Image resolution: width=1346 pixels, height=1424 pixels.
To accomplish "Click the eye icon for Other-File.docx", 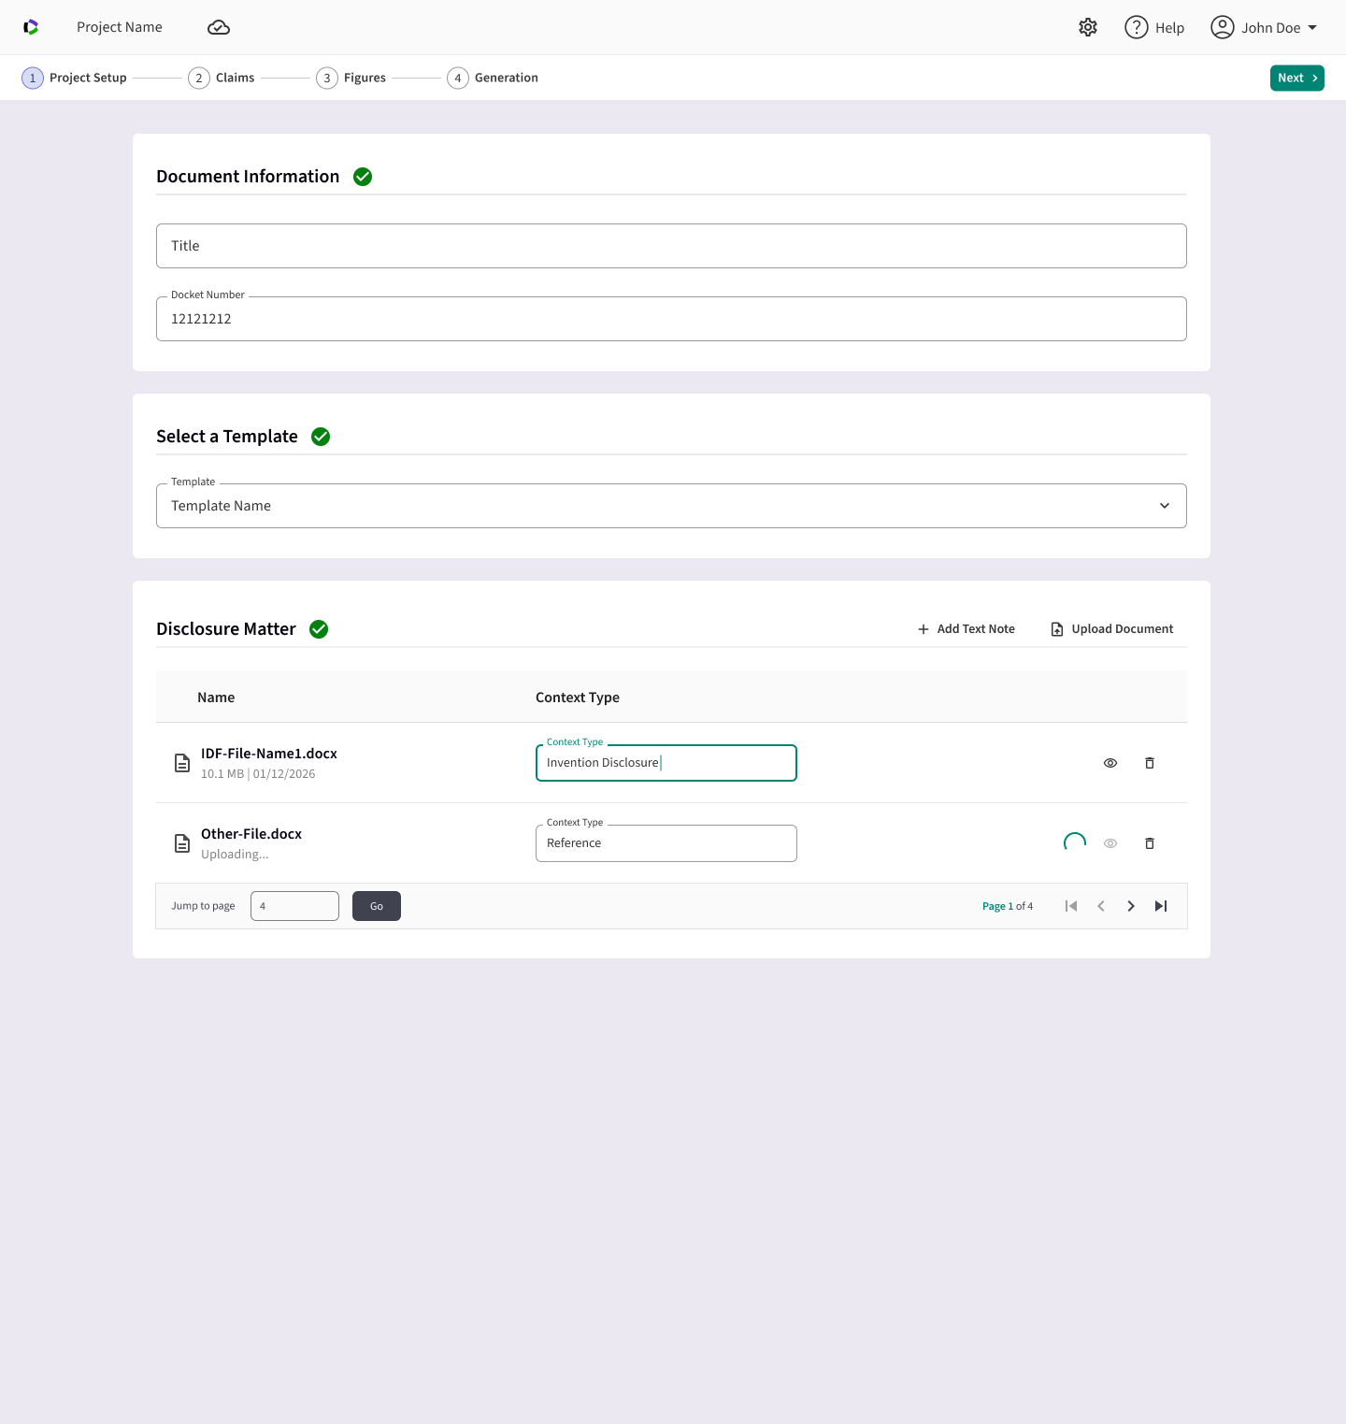I will [x=1110, y=843].
